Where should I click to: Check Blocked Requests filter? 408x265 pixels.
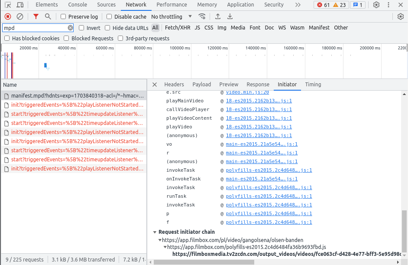(66, 38)
